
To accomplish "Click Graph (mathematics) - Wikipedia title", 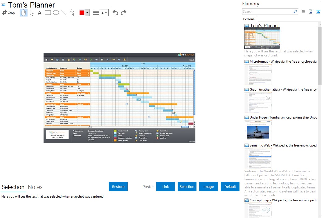I will (x=283, y=90).
